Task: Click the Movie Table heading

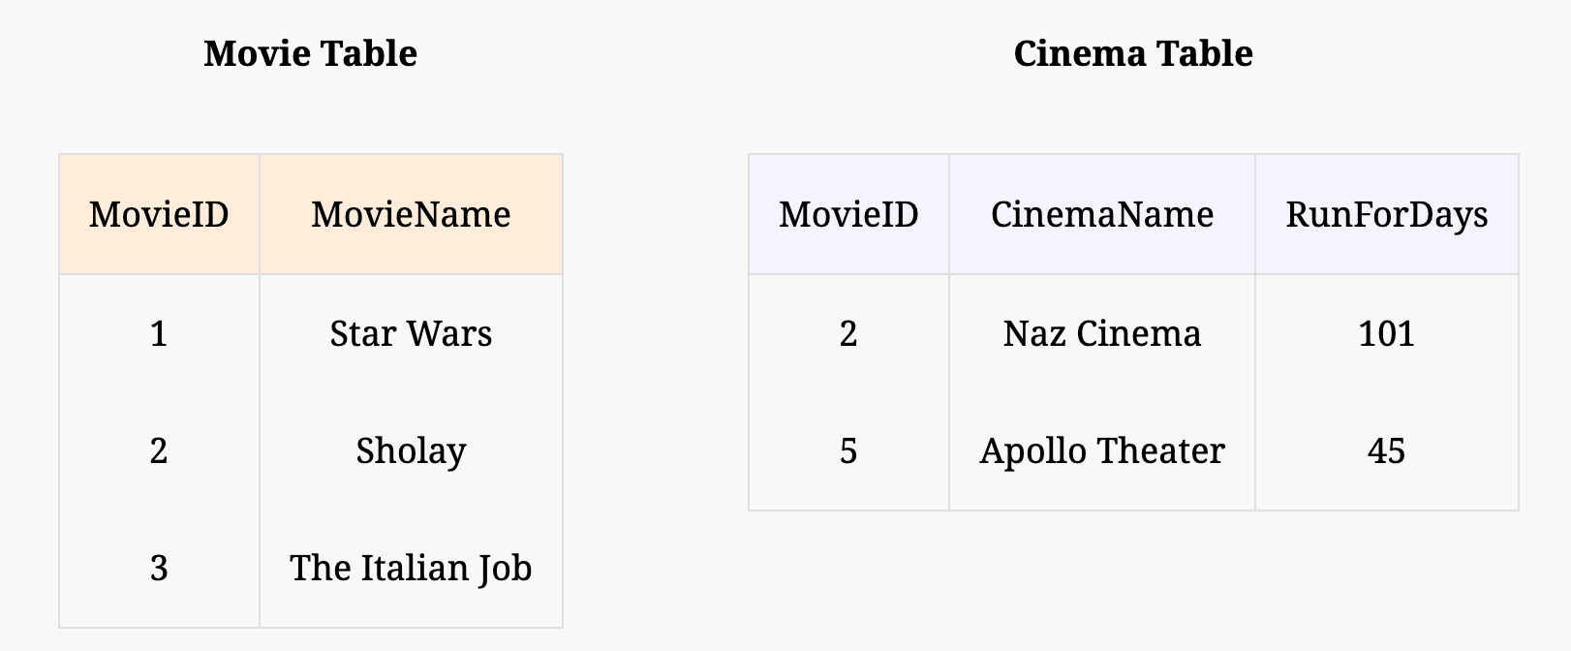Action: click(310, 53)
